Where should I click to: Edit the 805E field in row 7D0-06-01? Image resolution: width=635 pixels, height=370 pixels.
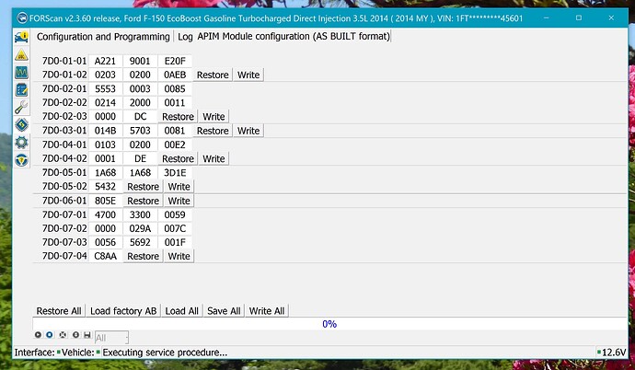point(105,201)
